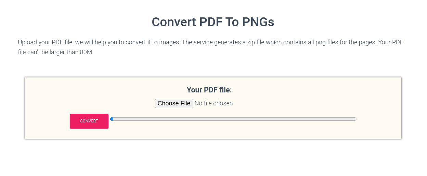Click the word 'Convert' in the heading
The image size is (427, 176).
[173, 22]
